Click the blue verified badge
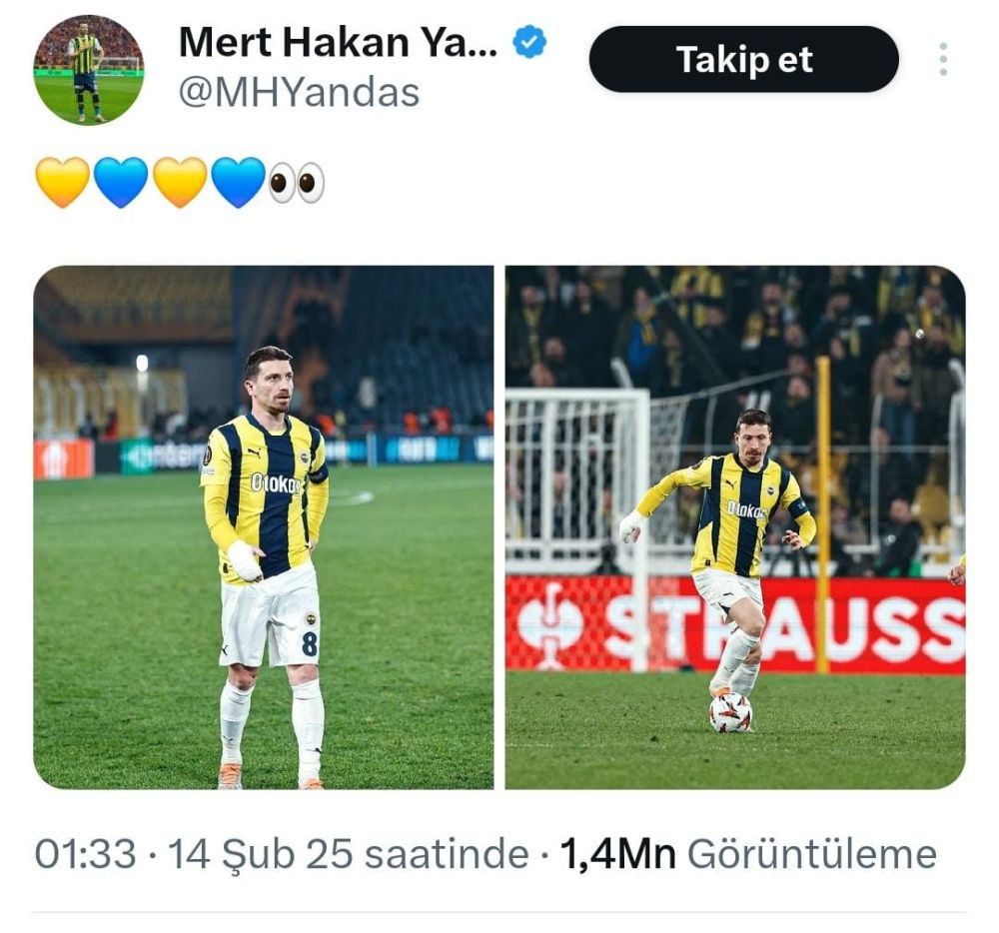 click(529, 42)
